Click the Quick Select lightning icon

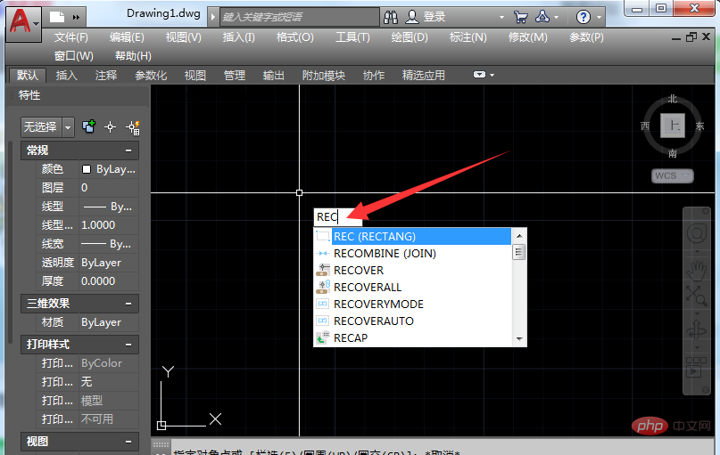(133, 127)
